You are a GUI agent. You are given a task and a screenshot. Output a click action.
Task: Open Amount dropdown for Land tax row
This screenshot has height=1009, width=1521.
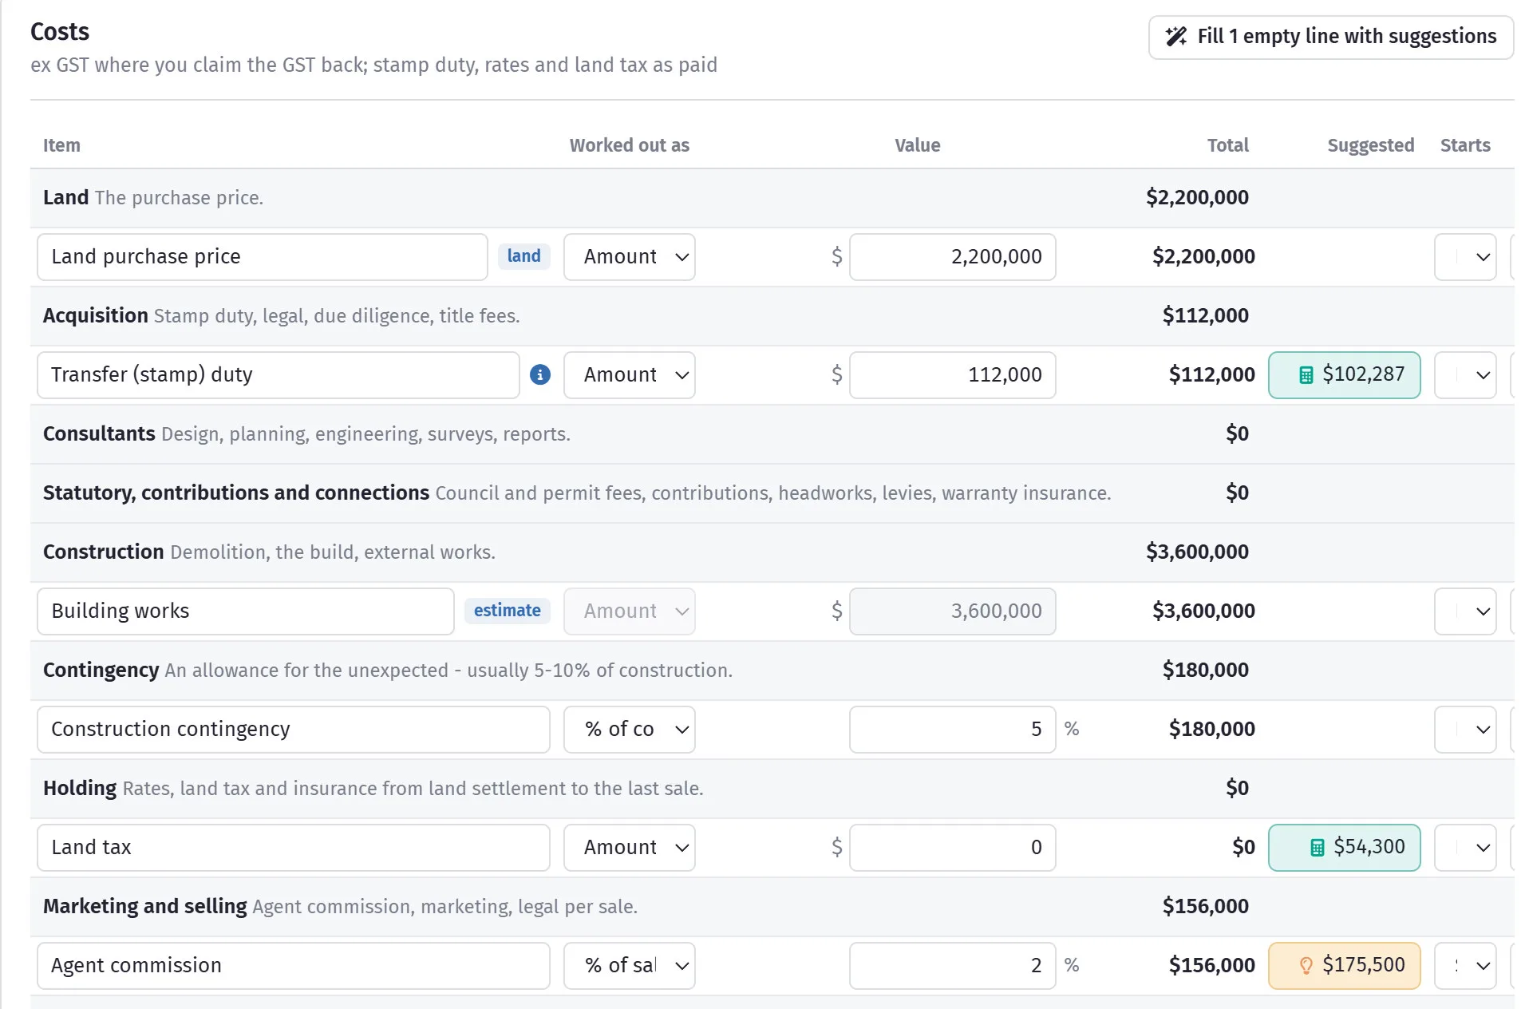click(x=629, y=847)
